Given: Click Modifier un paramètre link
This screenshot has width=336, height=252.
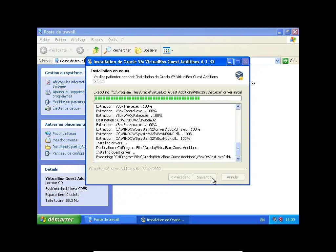Looking at the screenshot, I should pos(69,102).
